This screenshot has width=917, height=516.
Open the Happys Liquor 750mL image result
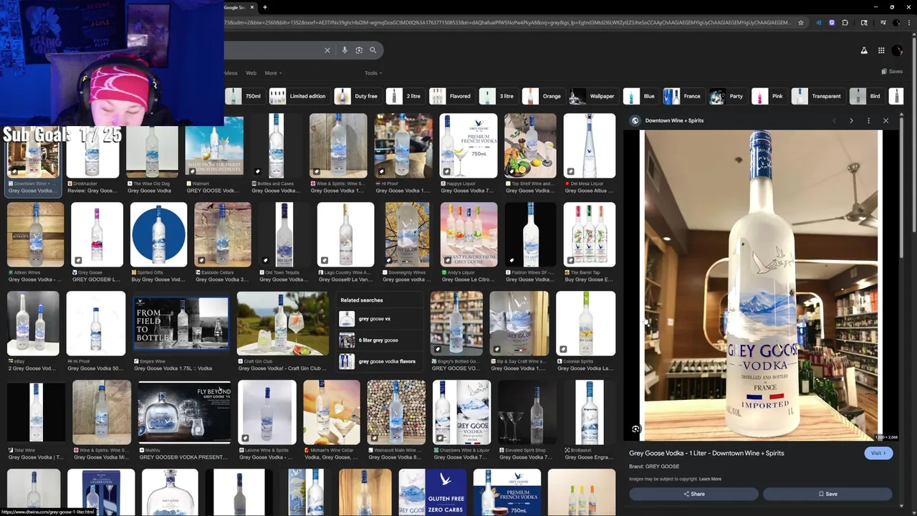pos(469,147)
